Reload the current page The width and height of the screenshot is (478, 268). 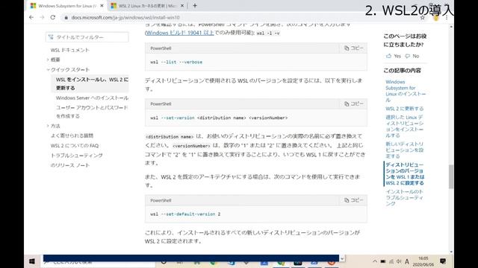(53, 17)
